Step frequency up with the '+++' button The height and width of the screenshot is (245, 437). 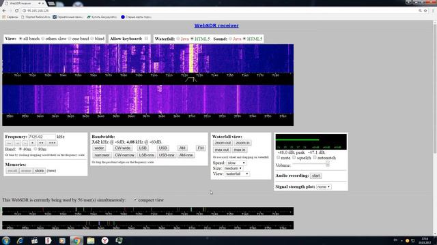point(52,143)
